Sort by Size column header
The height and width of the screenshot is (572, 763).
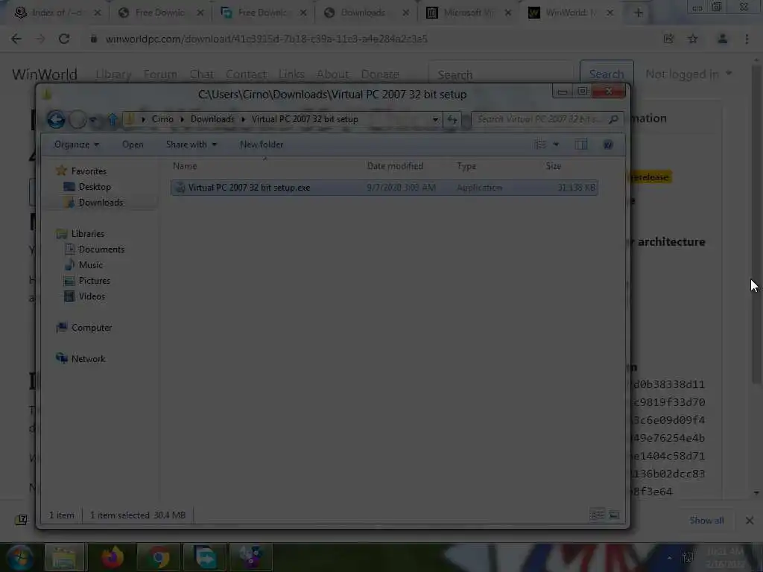point(554,166)
